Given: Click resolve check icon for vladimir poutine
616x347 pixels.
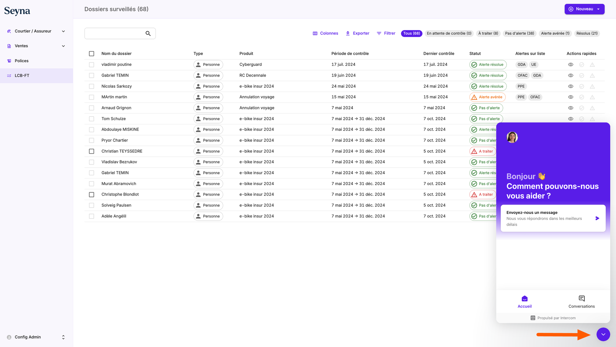Looking at the screenshot, I should 581,65.
